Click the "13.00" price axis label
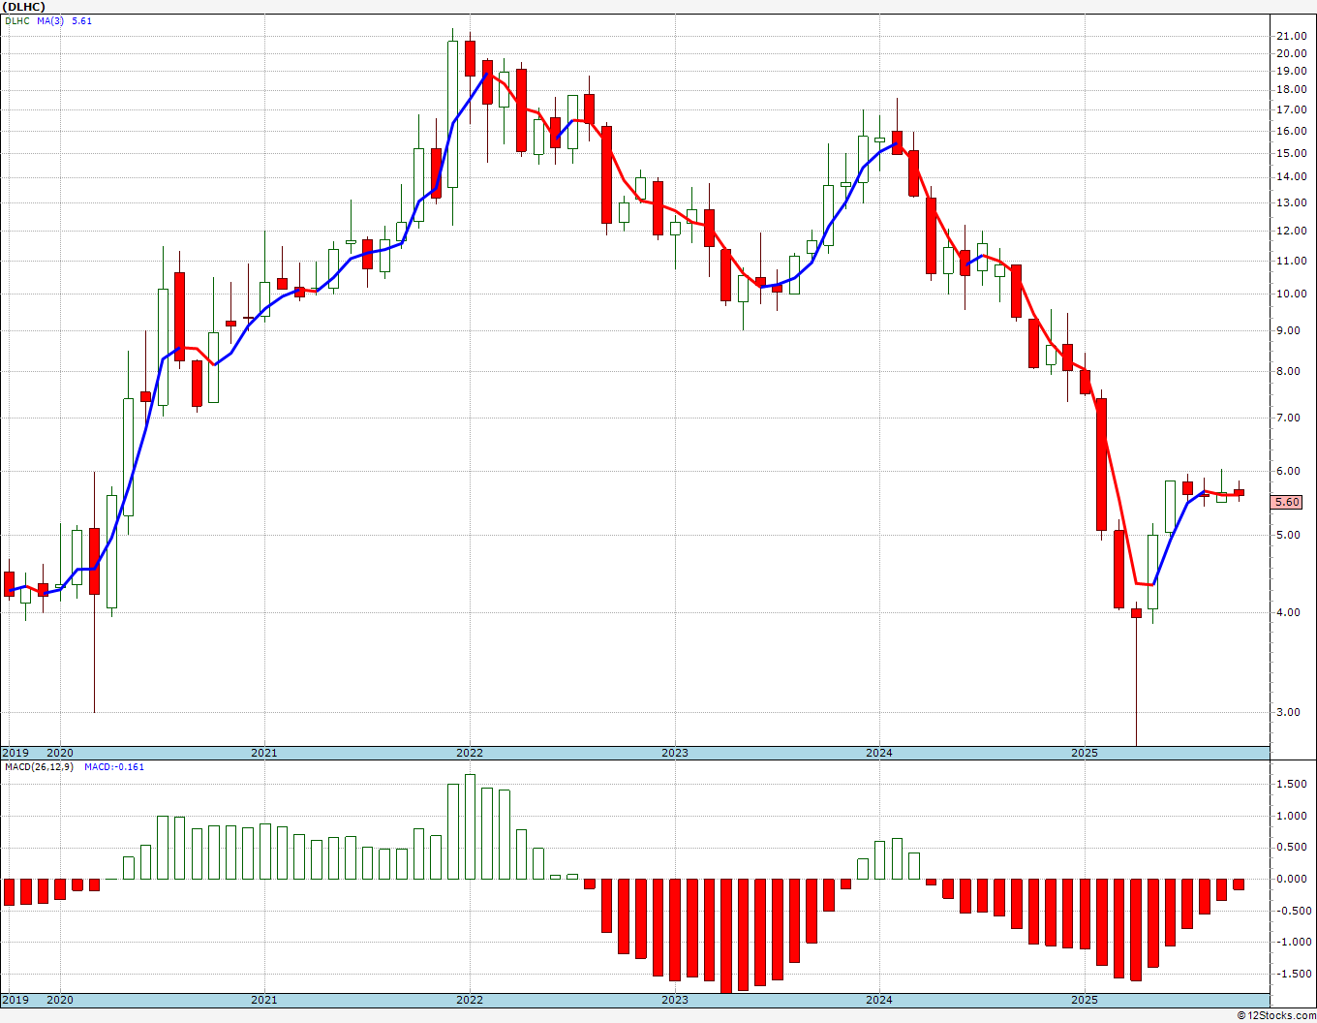This screenshot has width=1317, height=1023. click(1290, 202)
